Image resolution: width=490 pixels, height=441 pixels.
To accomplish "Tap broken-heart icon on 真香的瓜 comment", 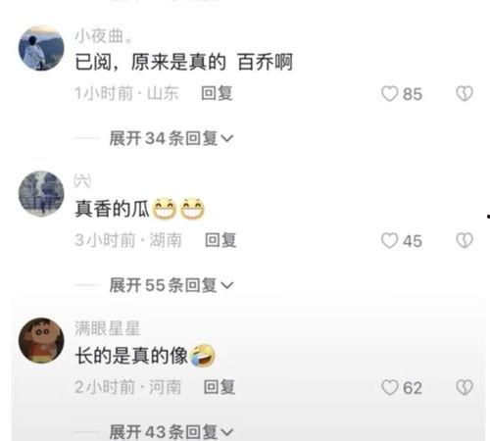I will [x=465, y=241].
